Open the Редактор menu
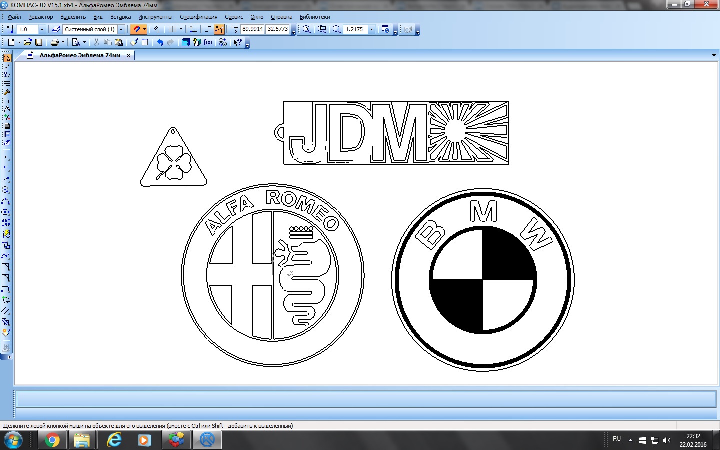Image resolution: width=720 pixels, height=450 pixels. 41,17
